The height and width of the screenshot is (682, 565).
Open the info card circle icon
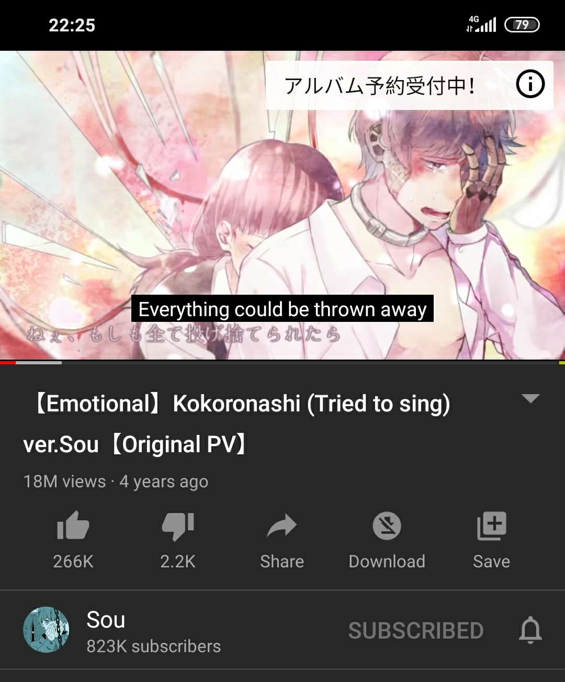(530, 84)
